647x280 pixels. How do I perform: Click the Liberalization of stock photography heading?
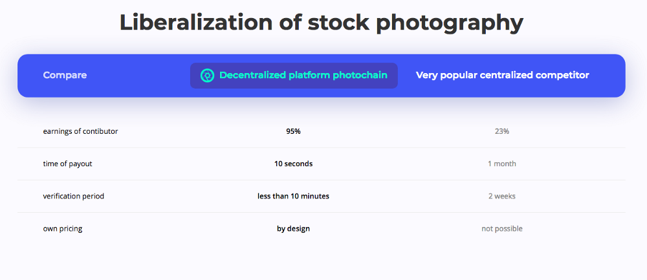(321, 23)
